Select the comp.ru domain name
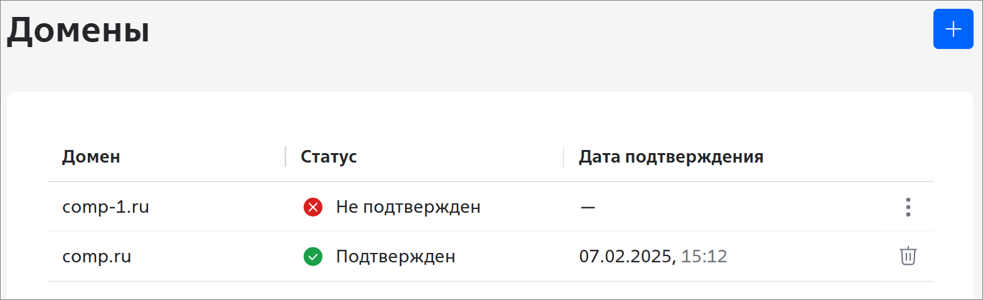983x300 pixels. (x=97, y=257)
